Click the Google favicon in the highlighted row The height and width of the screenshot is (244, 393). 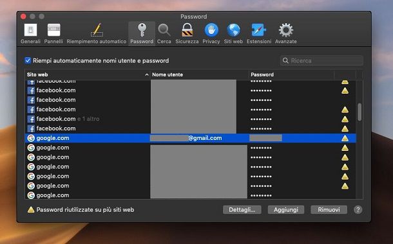tap(31, 138)
